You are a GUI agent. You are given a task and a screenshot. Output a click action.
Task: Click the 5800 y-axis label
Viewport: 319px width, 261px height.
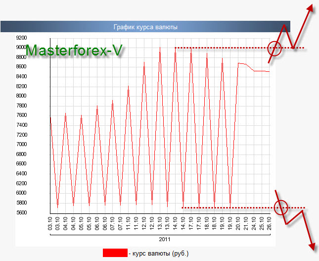(21, 203)
